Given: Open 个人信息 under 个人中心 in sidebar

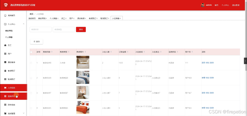Looking at the screenshot, I should [x=9, y=37].
